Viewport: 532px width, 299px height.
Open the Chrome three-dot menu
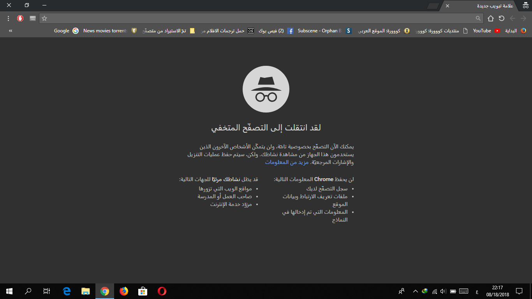click(8, 18)
